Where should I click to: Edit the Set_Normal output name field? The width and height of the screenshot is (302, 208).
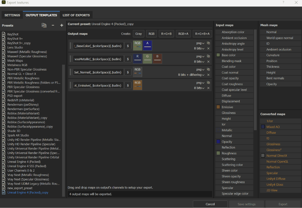tap(98, 72)
